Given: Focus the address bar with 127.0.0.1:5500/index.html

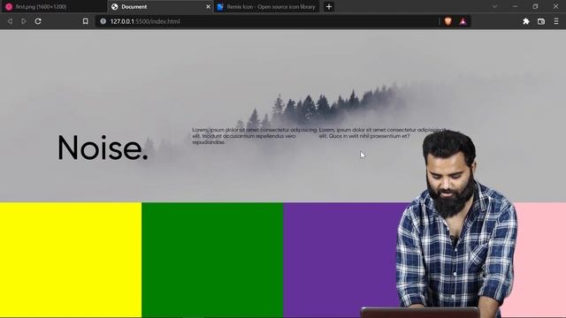Looking at the screenshot, I should tap(267, 21).
